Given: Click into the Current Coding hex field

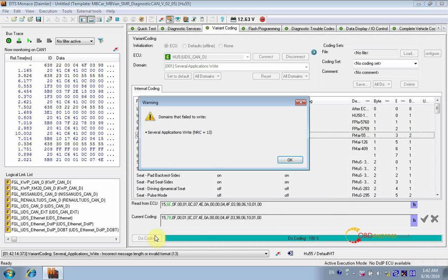Looking at the screenshot, I should pyautogui.click(x=285, y=220).
